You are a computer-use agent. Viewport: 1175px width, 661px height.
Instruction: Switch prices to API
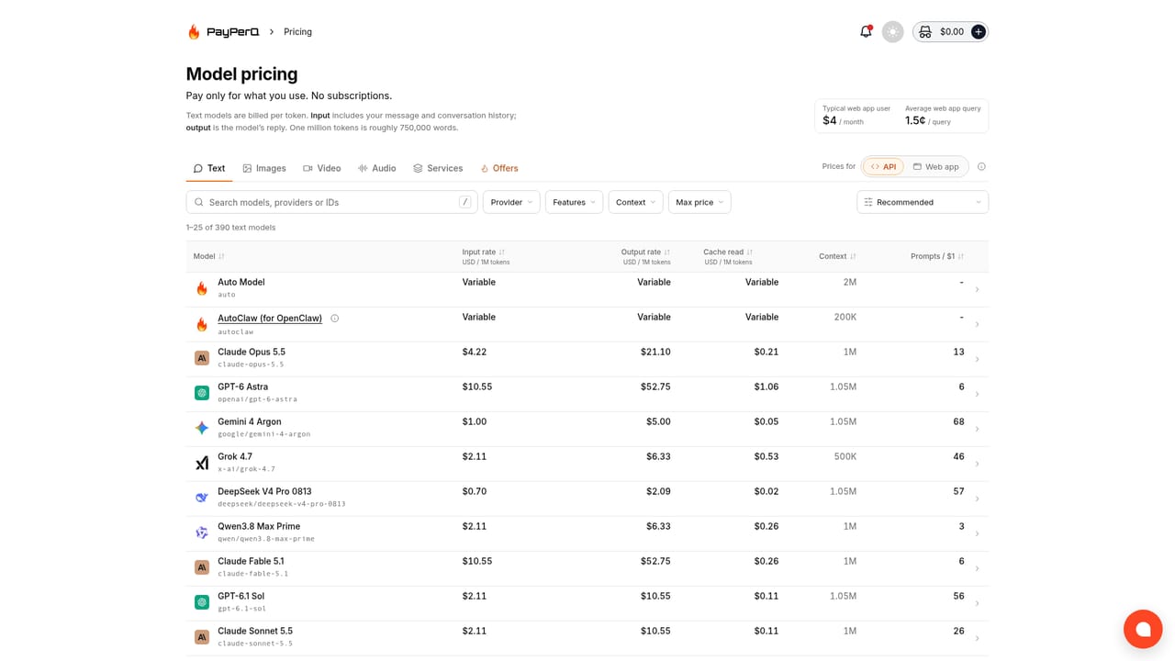click(x=883, y=167)
